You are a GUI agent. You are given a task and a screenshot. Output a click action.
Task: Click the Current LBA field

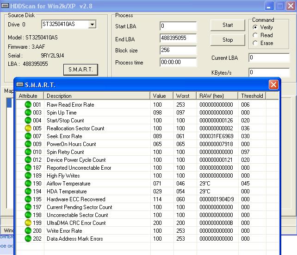(x=269, y=57)
